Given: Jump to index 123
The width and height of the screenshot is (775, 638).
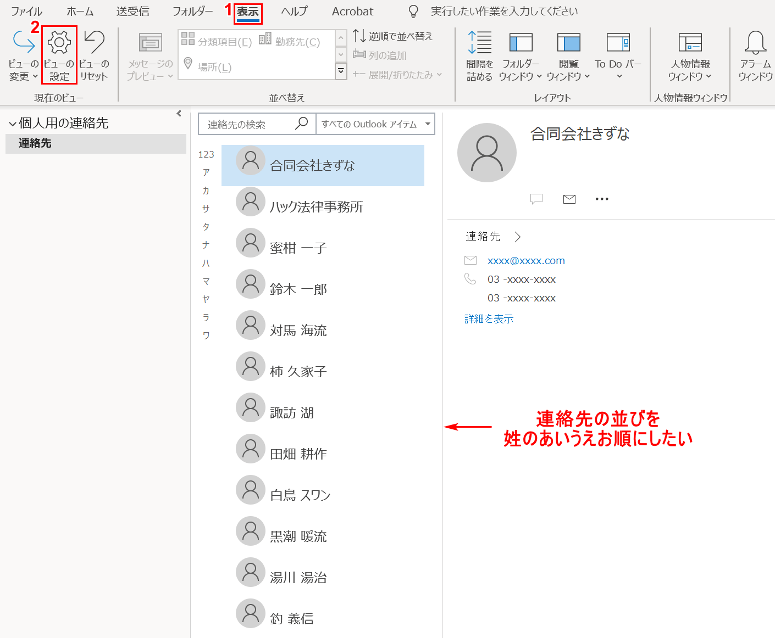Looking at the screenshot, I should coord(206,154).
